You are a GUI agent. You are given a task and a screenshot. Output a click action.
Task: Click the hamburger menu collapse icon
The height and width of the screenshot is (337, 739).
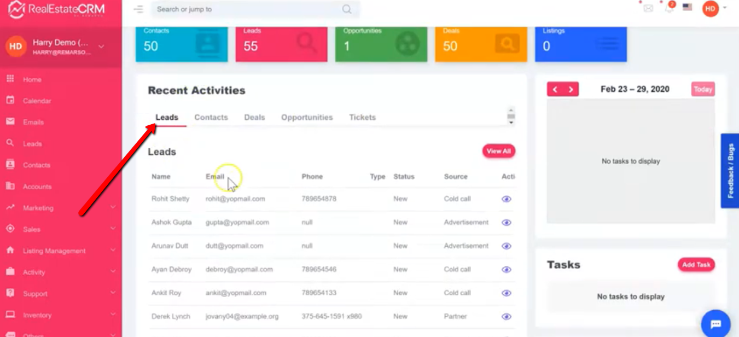(x=138, y=9)
